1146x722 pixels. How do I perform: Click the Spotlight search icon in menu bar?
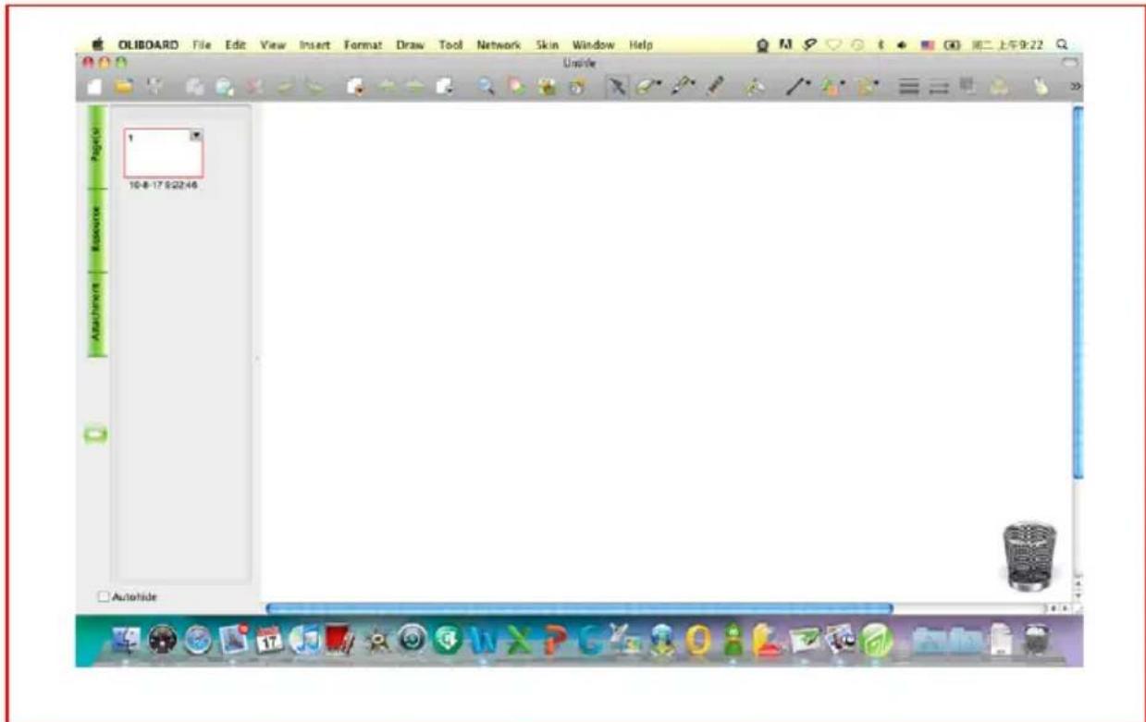tap(1063, 43)
